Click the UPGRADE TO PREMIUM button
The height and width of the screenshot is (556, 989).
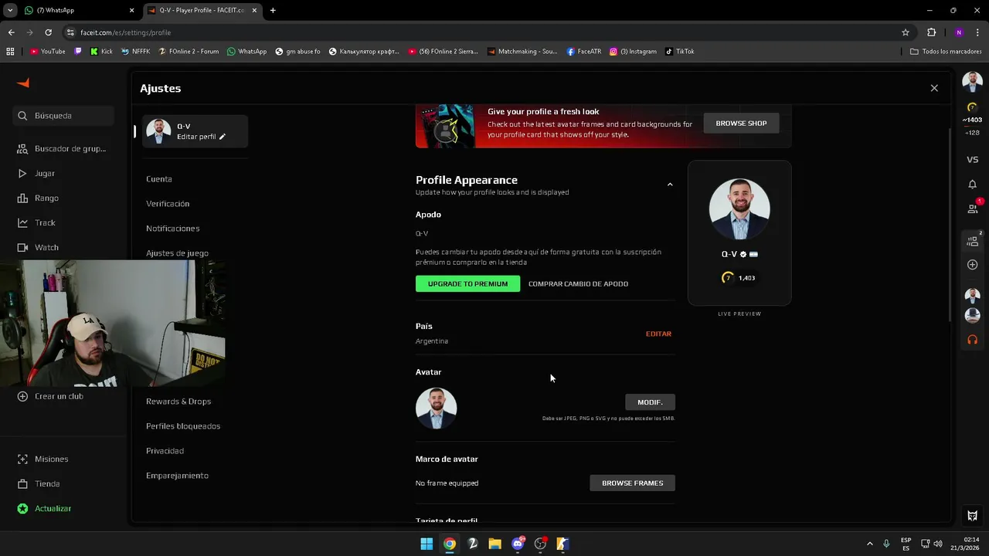tap(468, 283)
